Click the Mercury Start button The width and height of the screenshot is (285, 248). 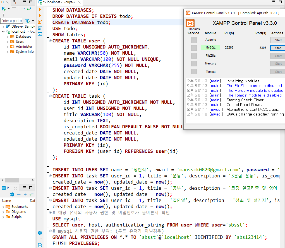[278, 64]
